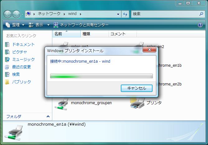This screenshot has width=208, height=145.
Task: Expand the arrow after ネットワーク breadcrumb
Action: 64,14
